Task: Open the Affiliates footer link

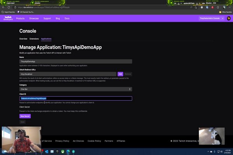Action: coord(121,141)
